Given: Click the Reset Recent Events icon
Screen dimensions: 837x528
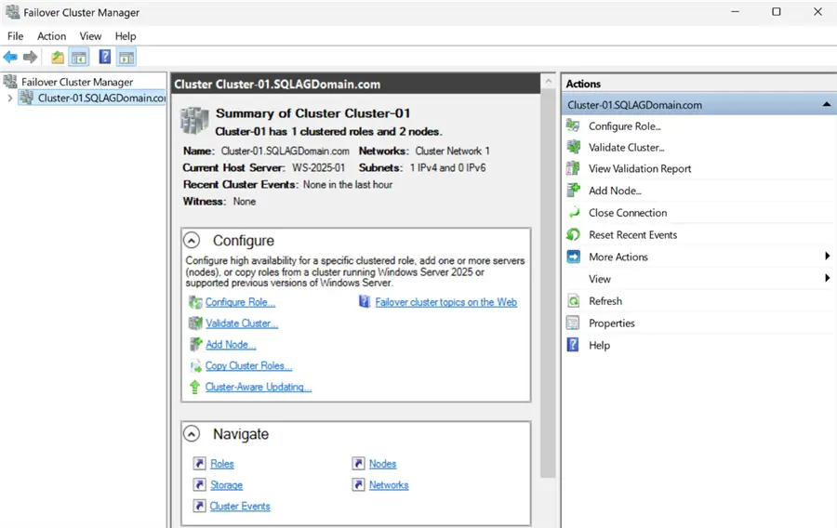Looking at the screenshot, I should click(x=573, y=234).
